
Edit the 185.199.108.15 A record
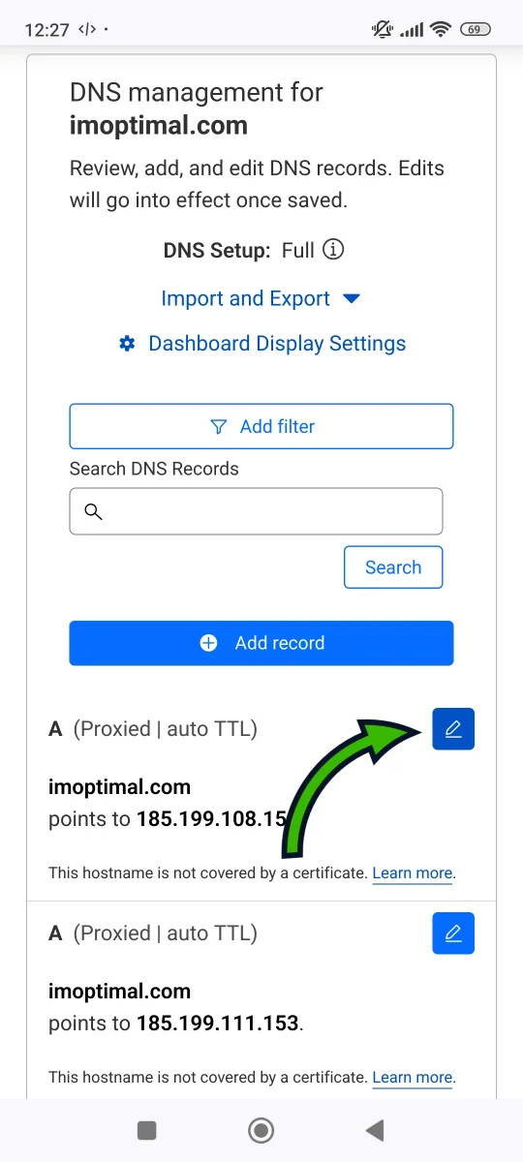point(453,729)
